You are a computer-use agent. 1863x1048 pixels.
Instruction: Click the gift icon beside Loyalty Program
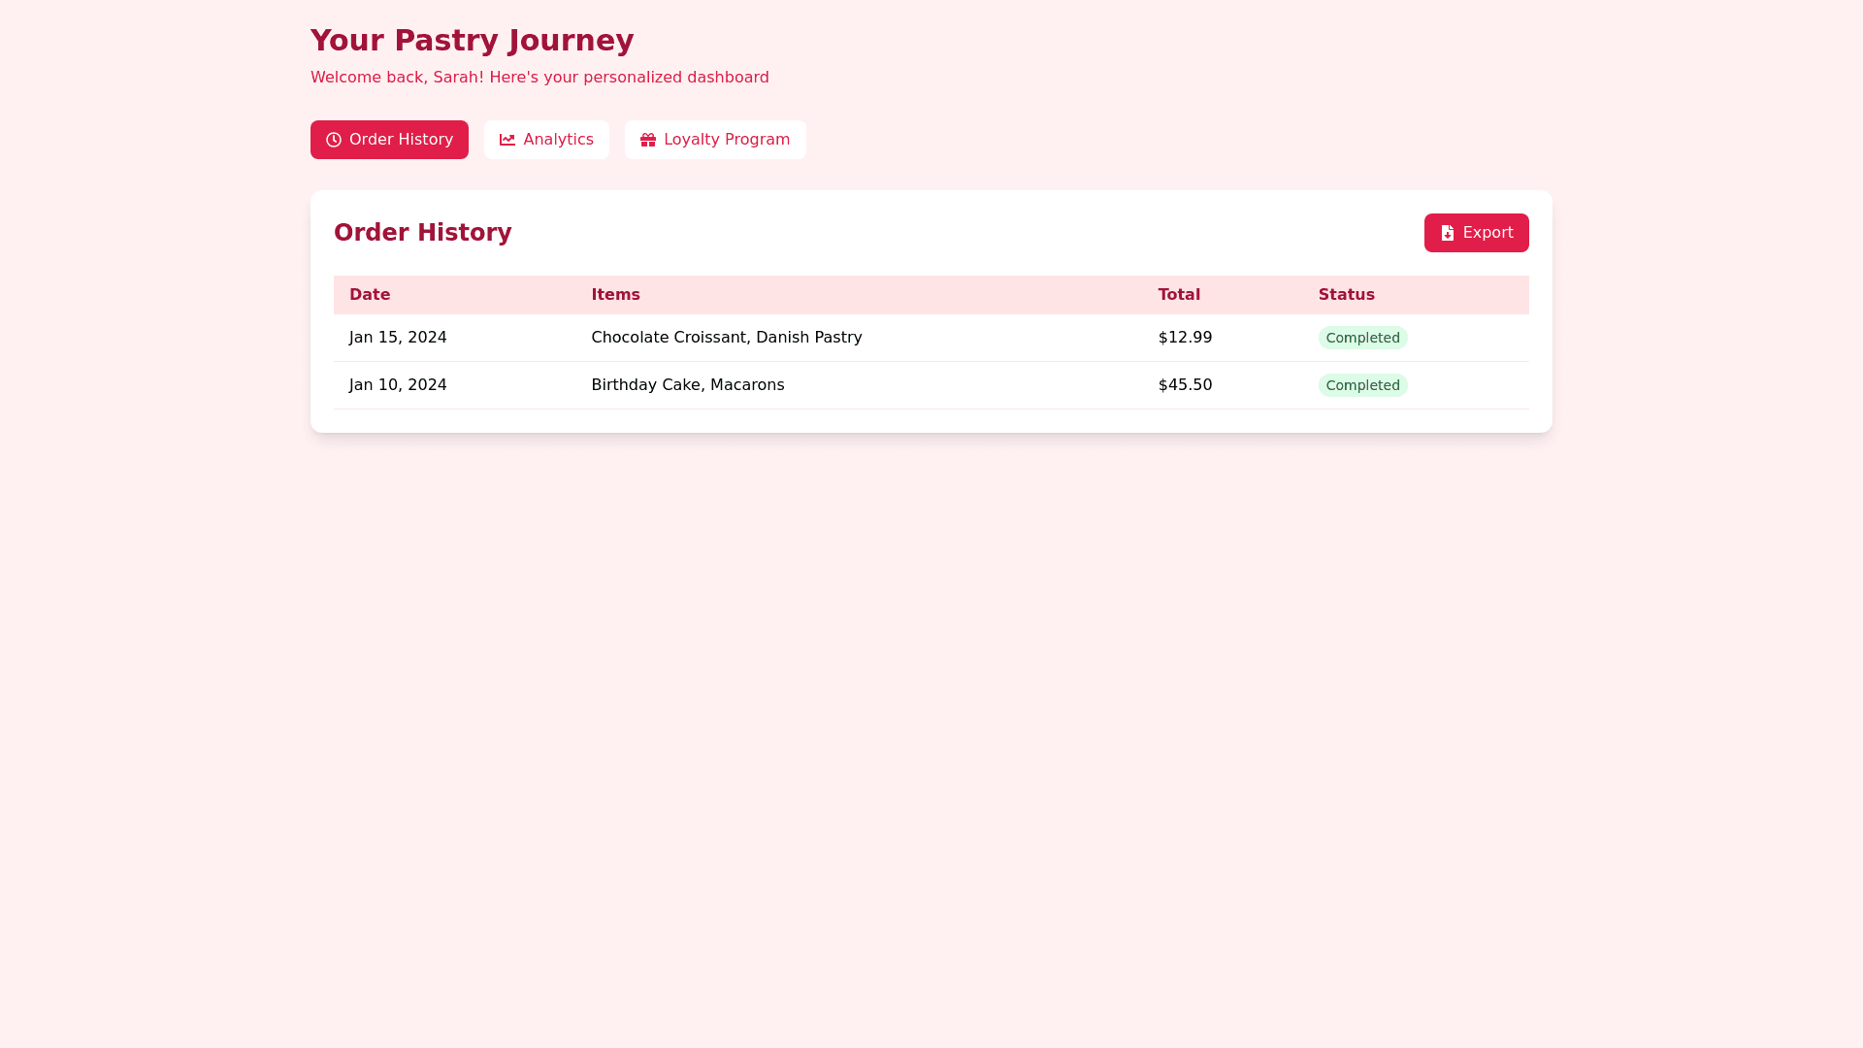648,140
